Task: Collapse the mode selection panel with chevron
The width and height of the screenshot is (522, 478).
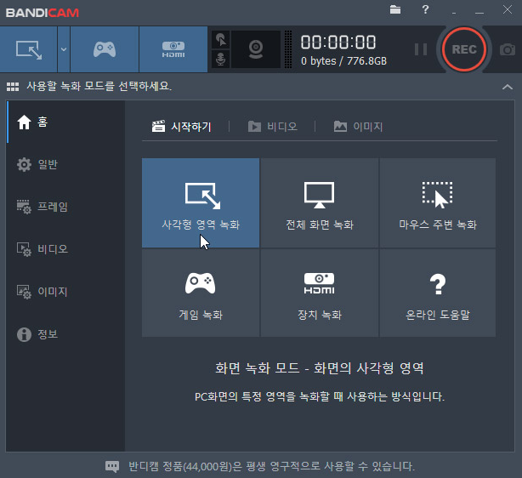Action: tap(508, 87)
